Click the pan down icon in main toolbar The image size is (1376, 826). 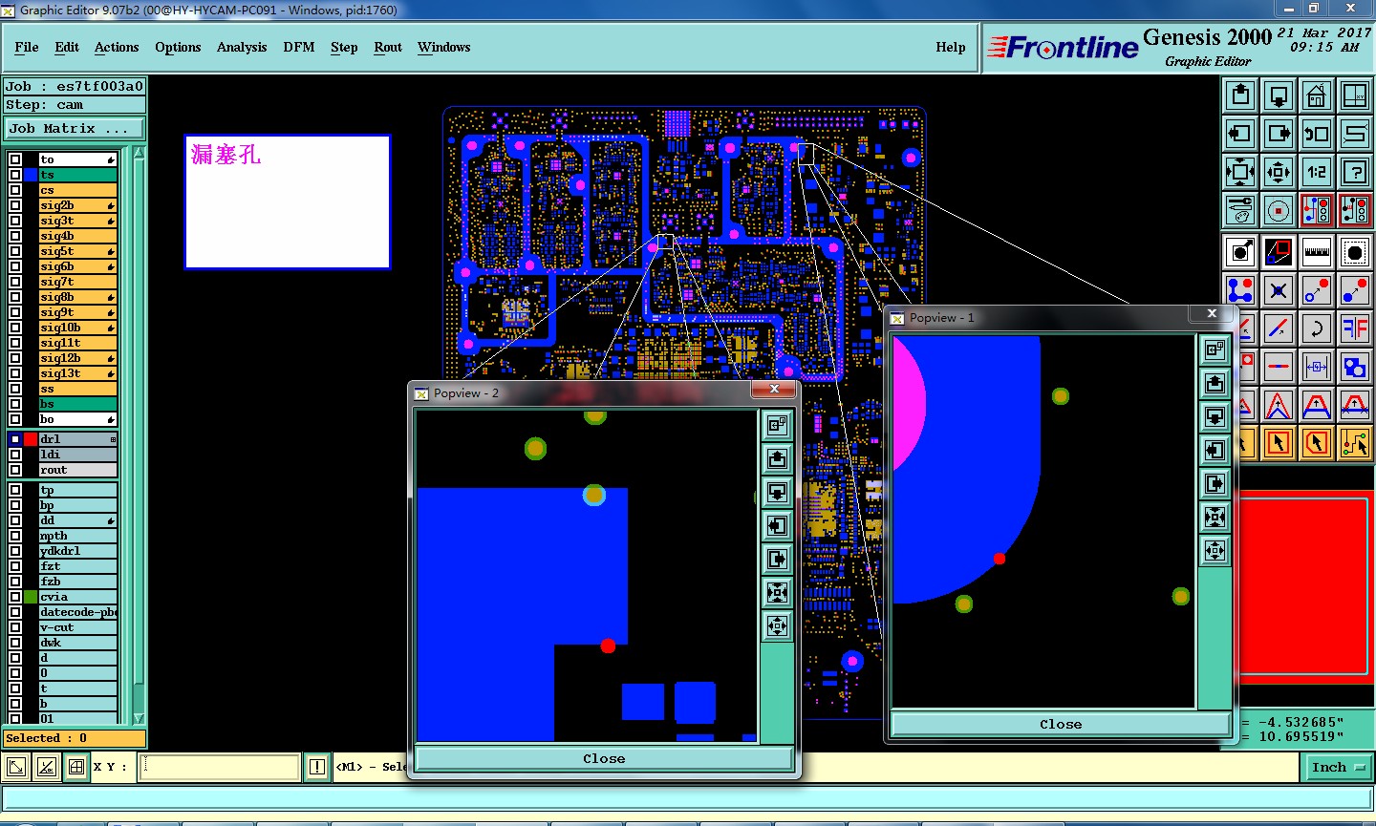[1279, 95]
